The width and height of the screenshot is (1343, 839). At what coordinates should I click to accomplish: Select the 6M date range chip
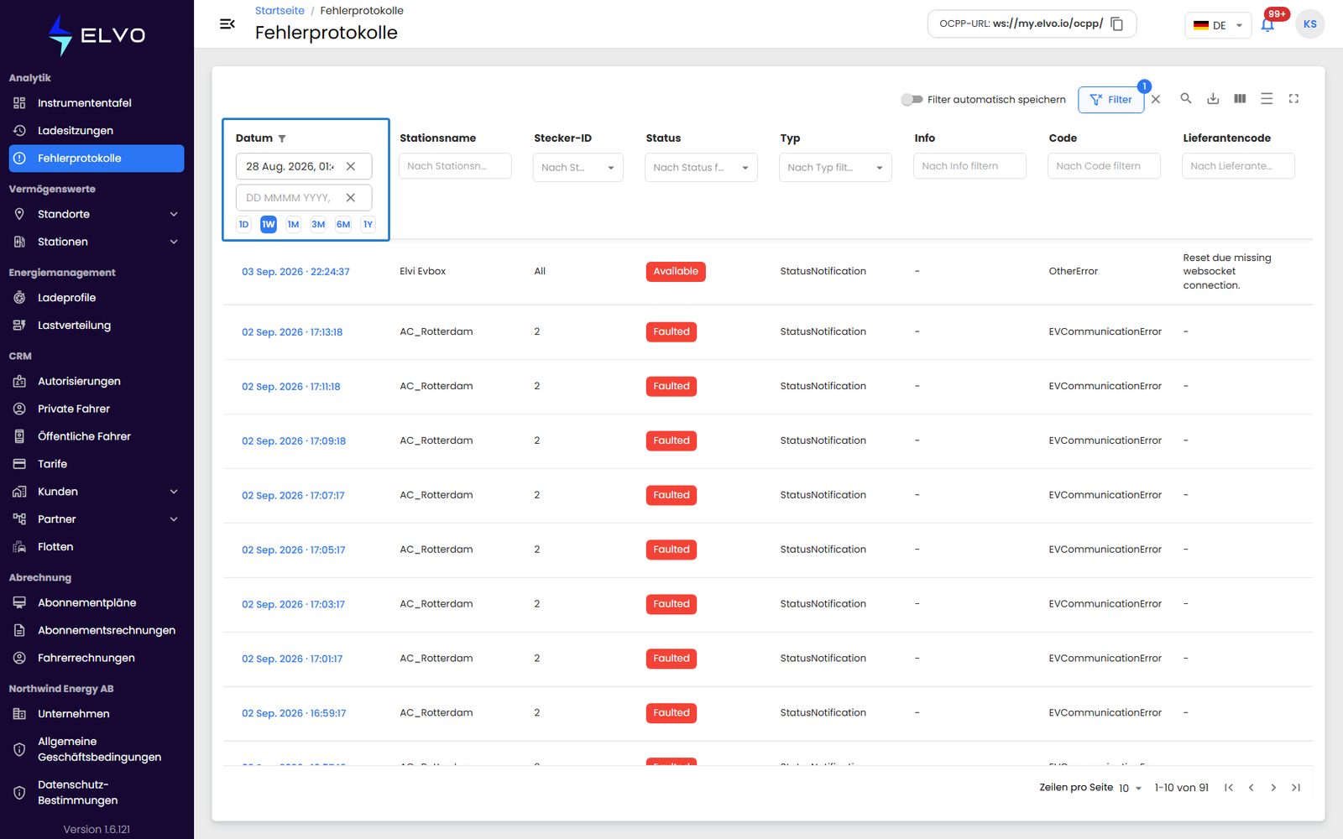tap(343, 224)
